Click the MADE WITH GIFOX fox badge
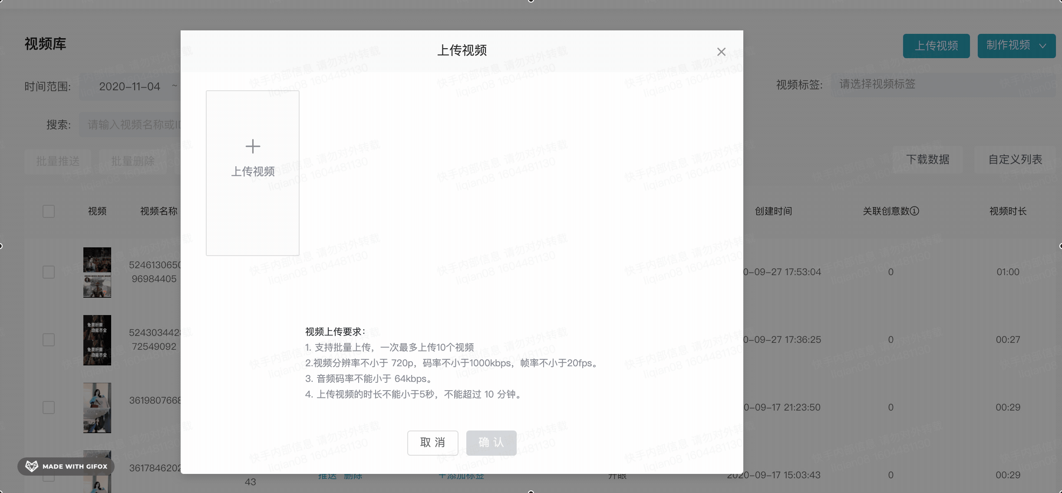 [x=66, y=466]
